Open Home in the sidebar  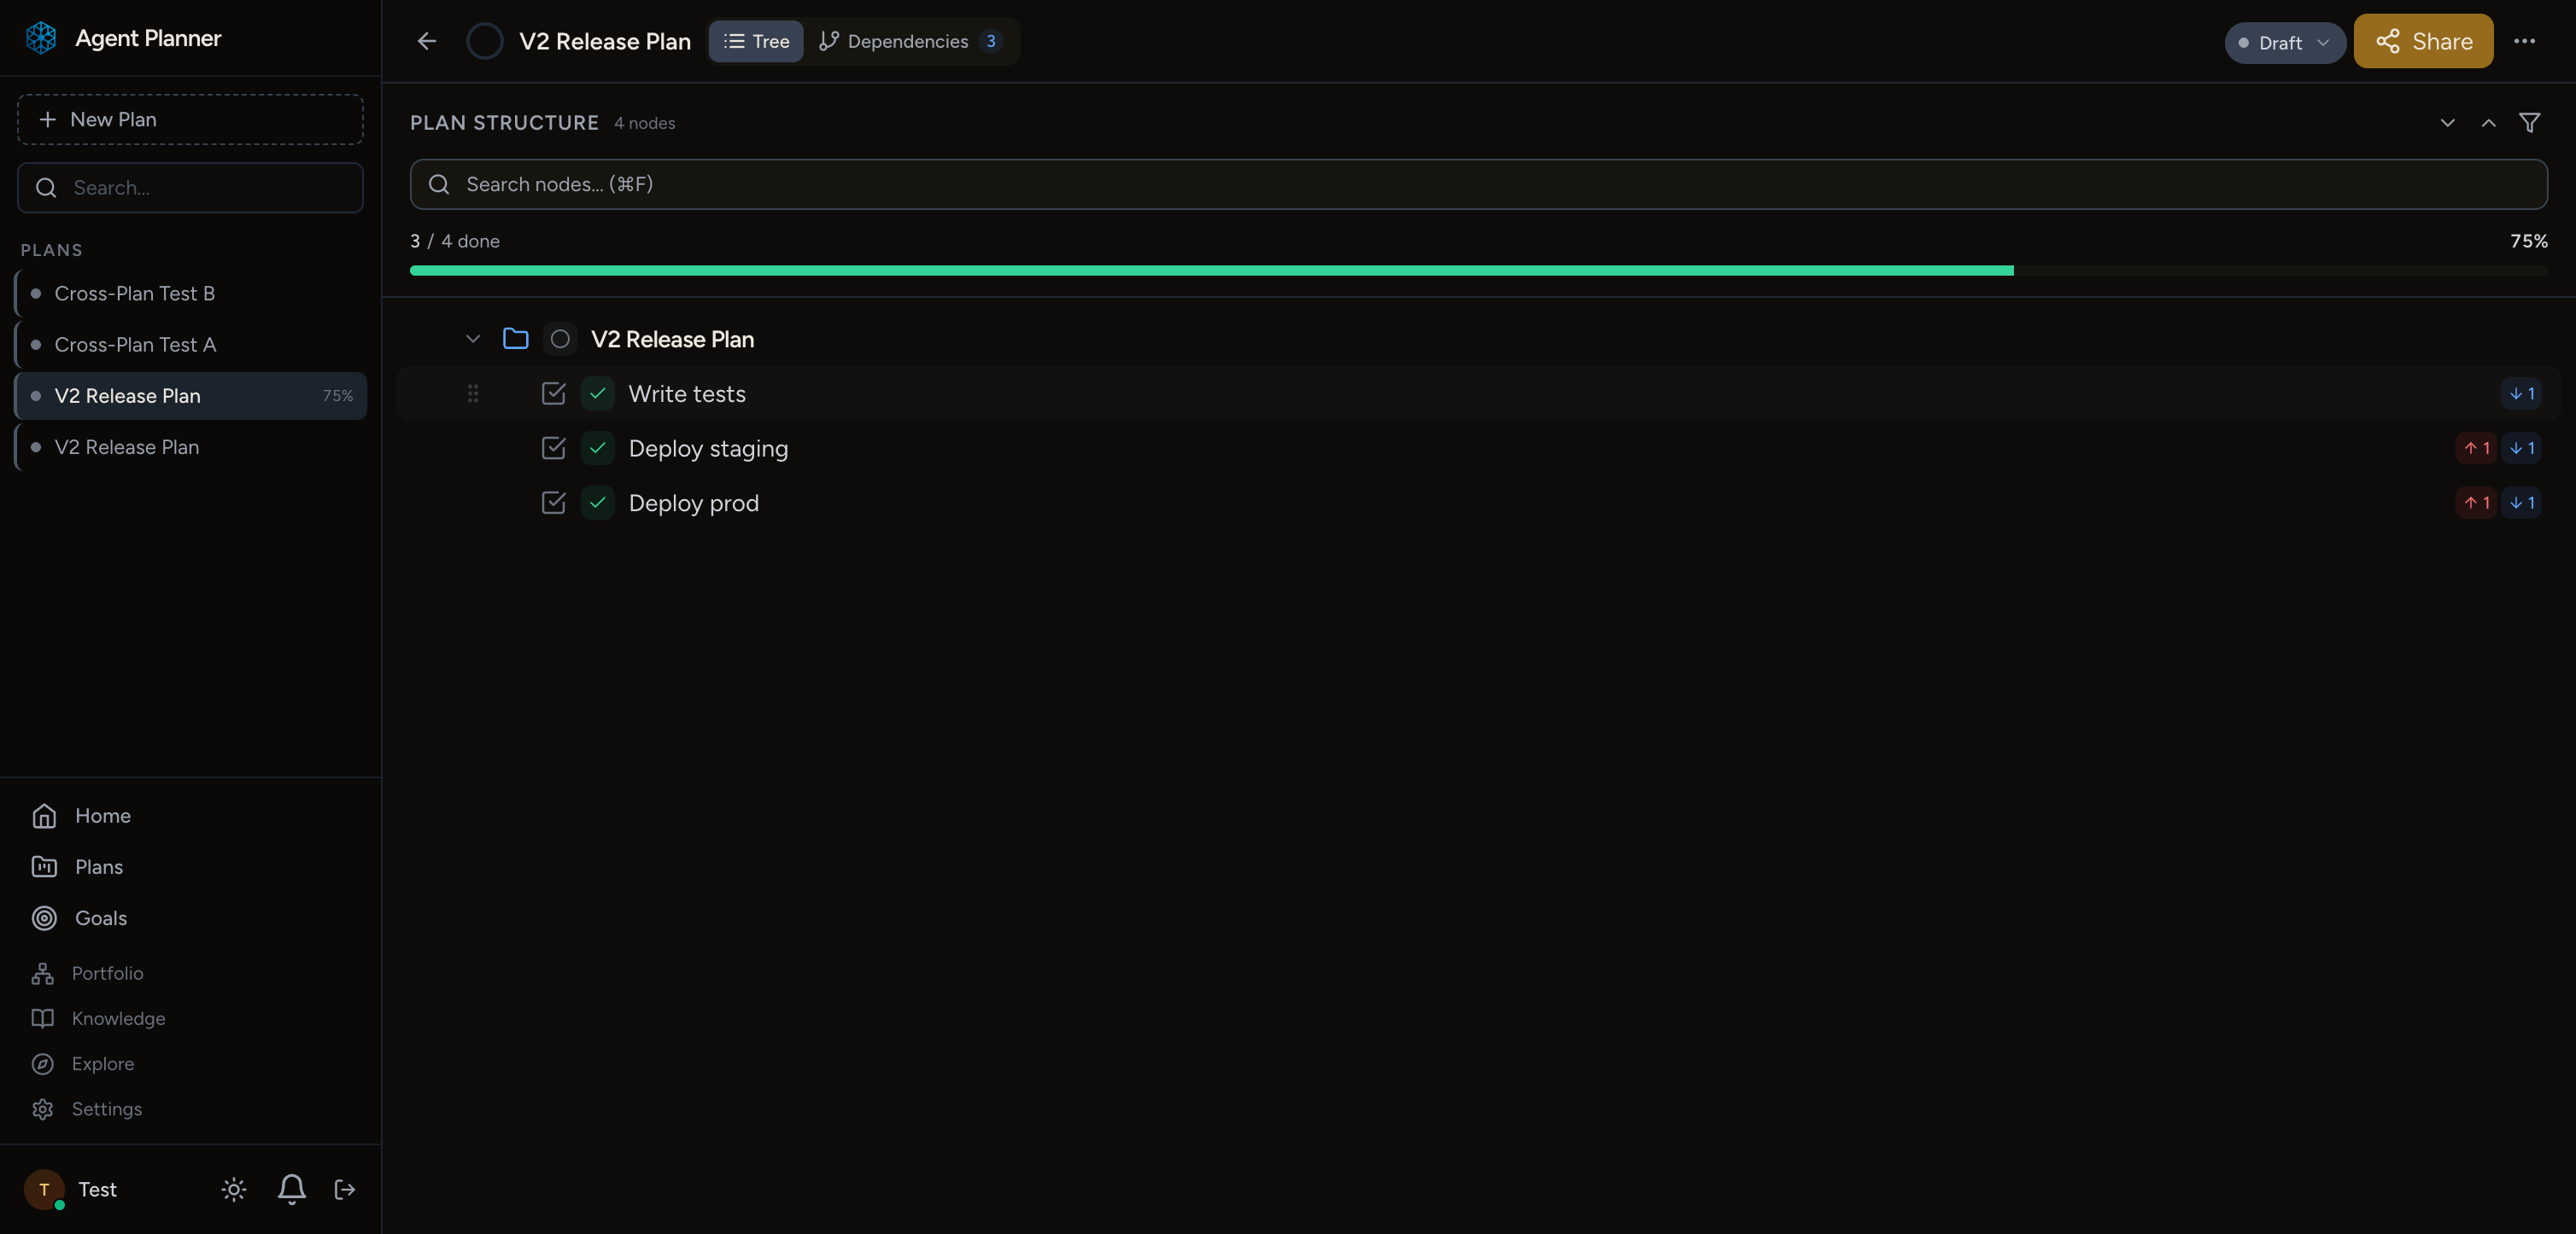pos(190,815)
